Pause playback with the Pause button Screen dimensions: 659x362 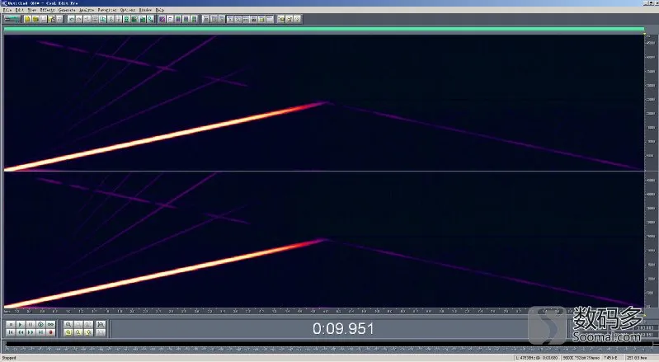click(x=31, y=324)
